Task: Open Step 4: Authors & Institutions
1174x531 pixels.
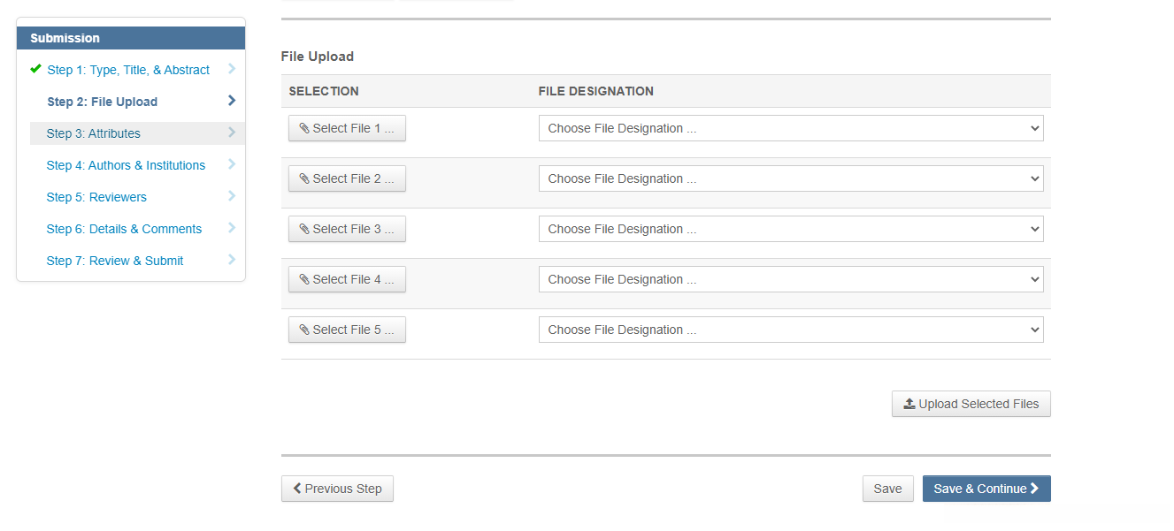Action: pos(126,165)
